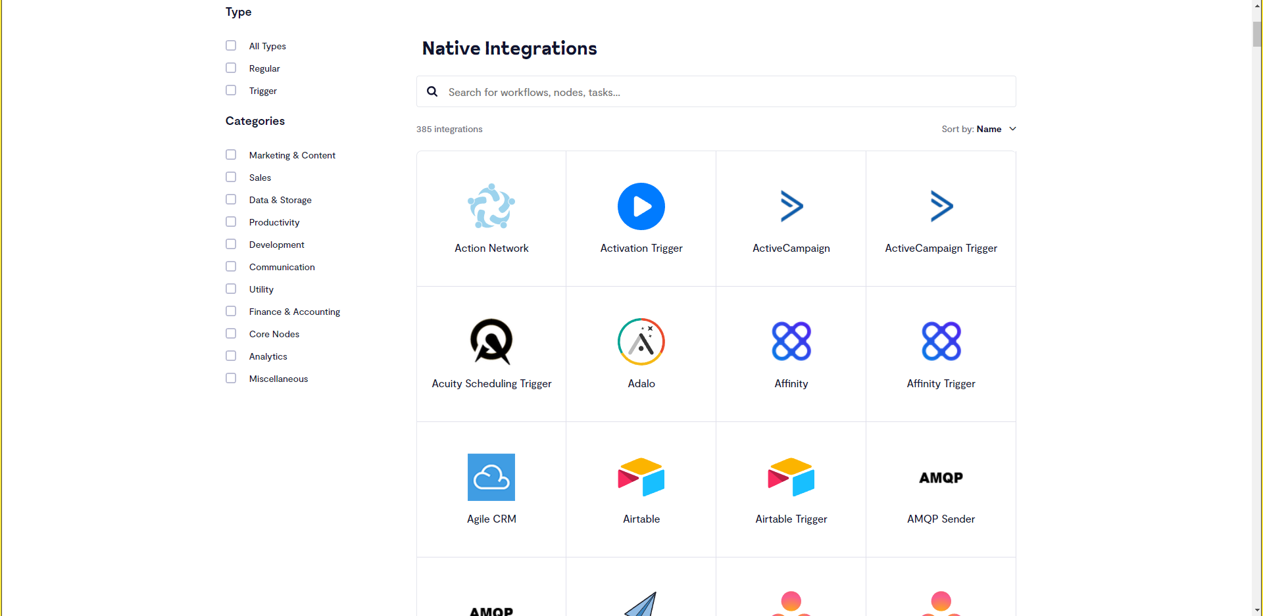
Task: Check the All Types checkbox
Action: (231, 45)
